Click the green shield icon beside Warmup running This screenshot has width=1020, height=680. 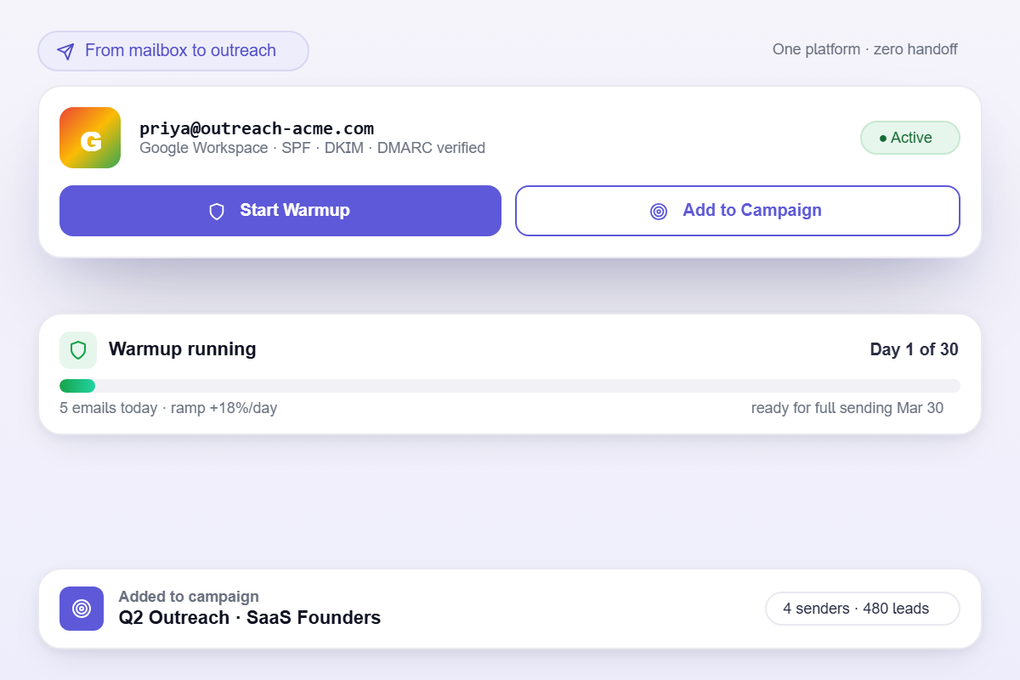78,350
